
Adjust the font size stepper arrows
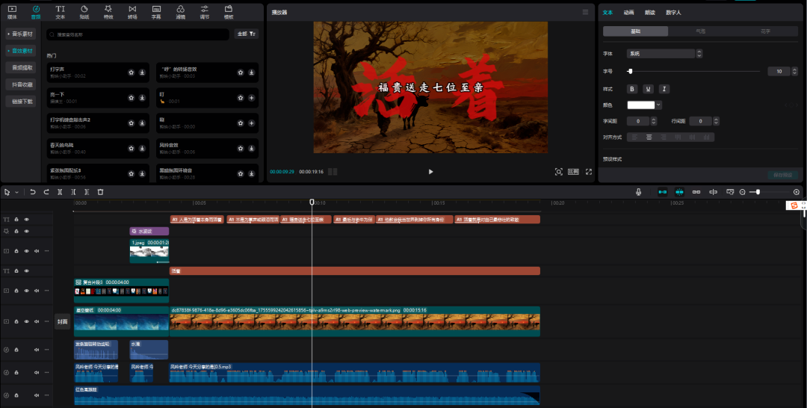coord(794,72)
